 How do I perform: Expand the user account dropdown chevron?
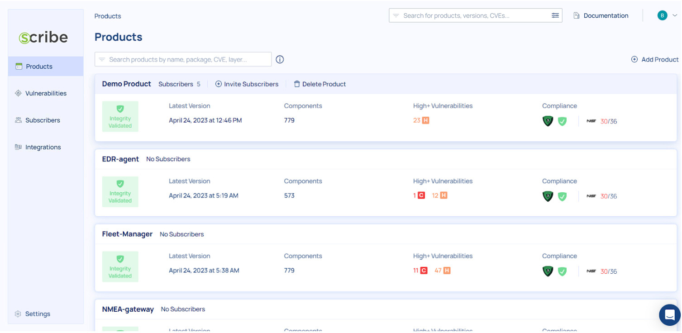coord(675,15)
